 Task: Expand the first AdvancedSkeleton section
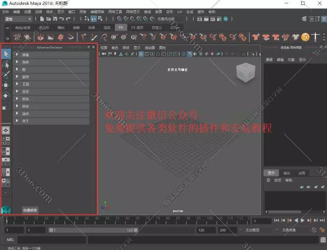[x=52, y=55]
